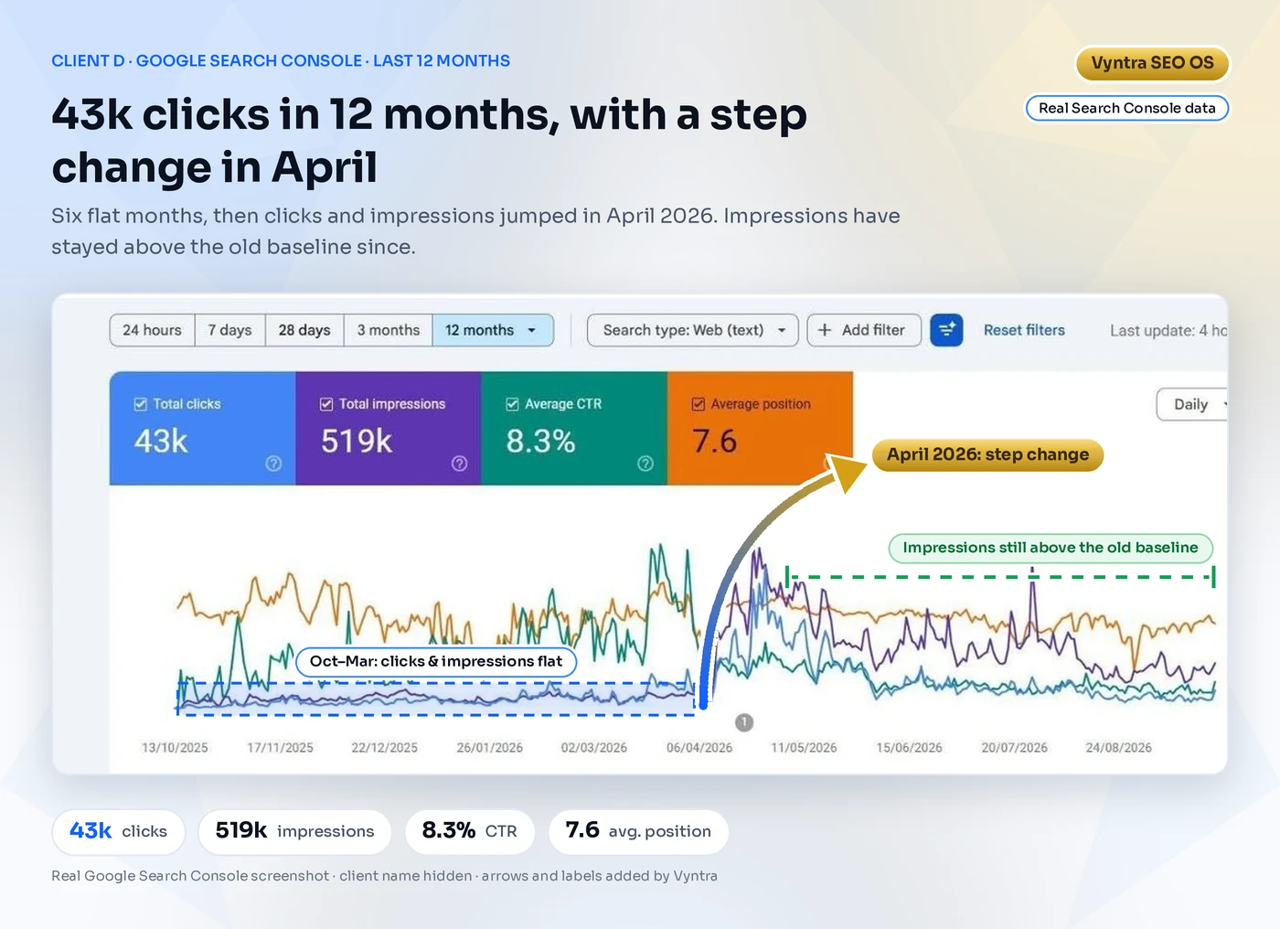Click the 06/04/2026 axis date label

pyautogui.click(x=699, y=748)
